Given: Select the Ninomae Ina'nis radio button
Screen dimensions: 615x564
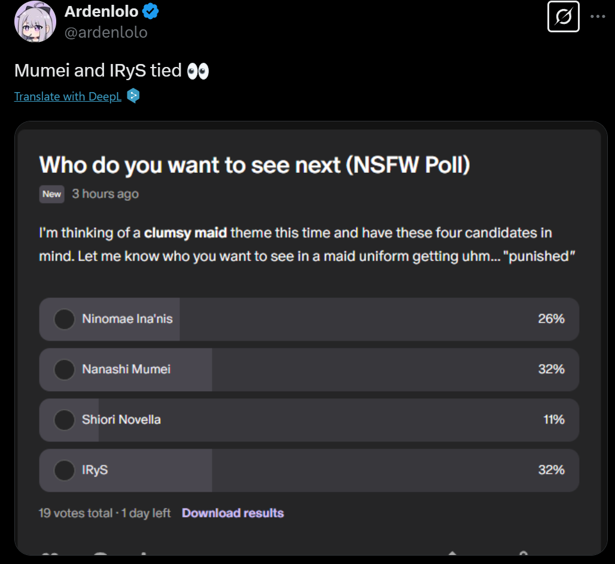Looking at the screenshot, I should point(64,319).
